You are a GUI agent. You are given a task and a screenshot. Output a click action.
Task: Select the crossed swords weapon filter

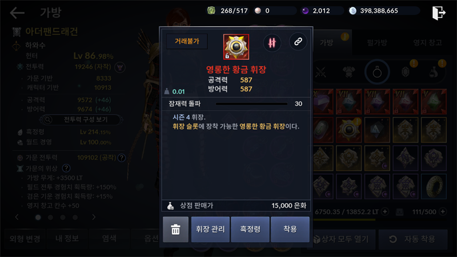pos(320,72)
